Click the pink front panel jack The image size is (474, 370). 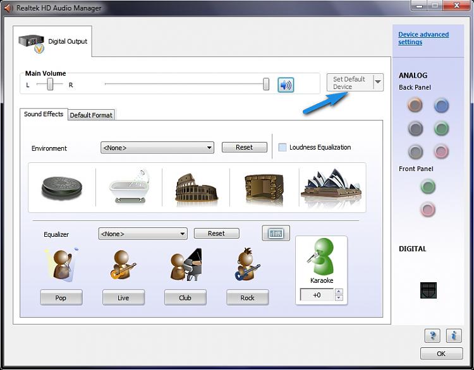click(428, 209)
